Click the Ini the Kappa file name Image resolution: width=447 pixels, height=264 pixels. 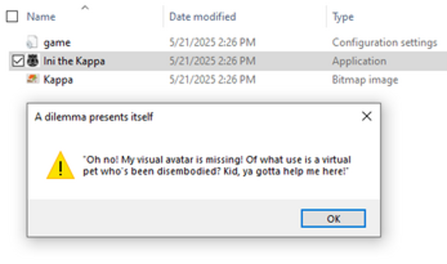point(74,61)
